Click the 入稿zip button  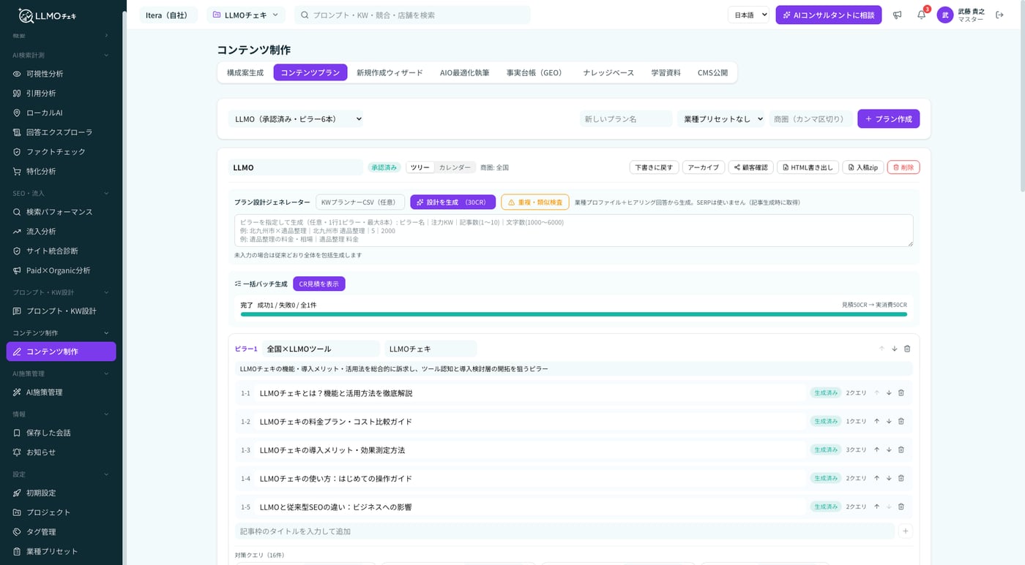[x=862, y=167]
